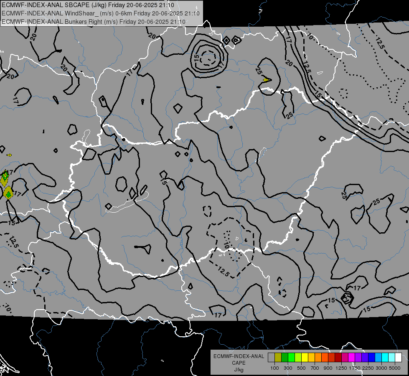Pick the grey first swatch in CAPE legend

(x=271, y=358)
